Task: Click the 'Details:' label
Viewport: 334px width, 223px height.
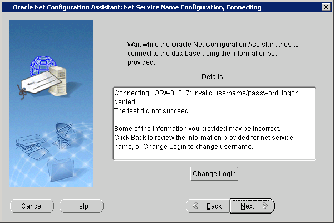Action: click(x=213, y=77)
